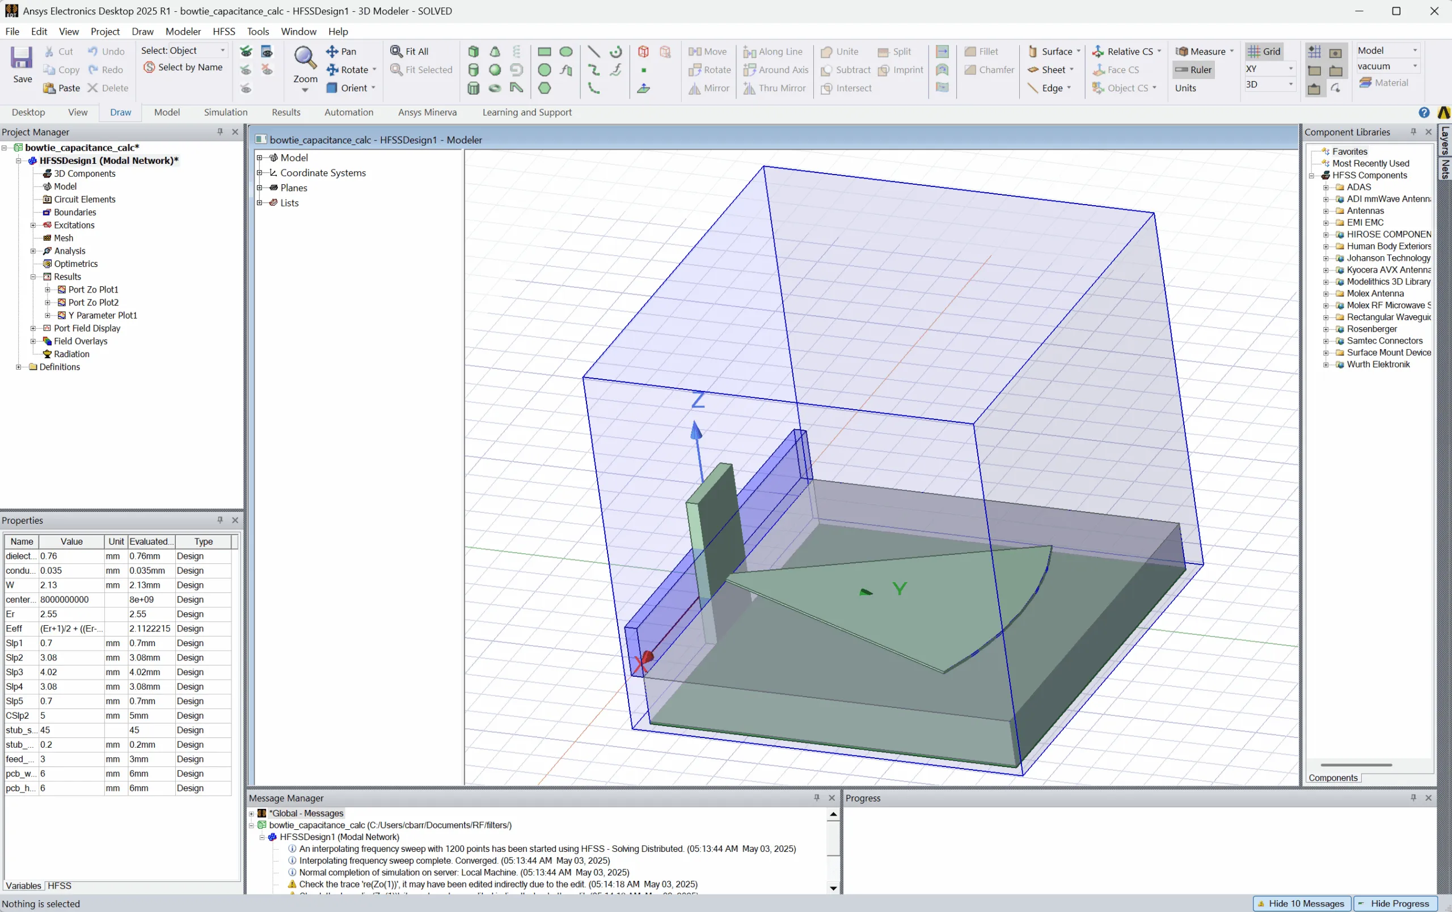Image resolution: width=1452 pixels, height=912 pixels.
Task: Toggle the pin on Component Libraries panel
Action: (1413, 132)
